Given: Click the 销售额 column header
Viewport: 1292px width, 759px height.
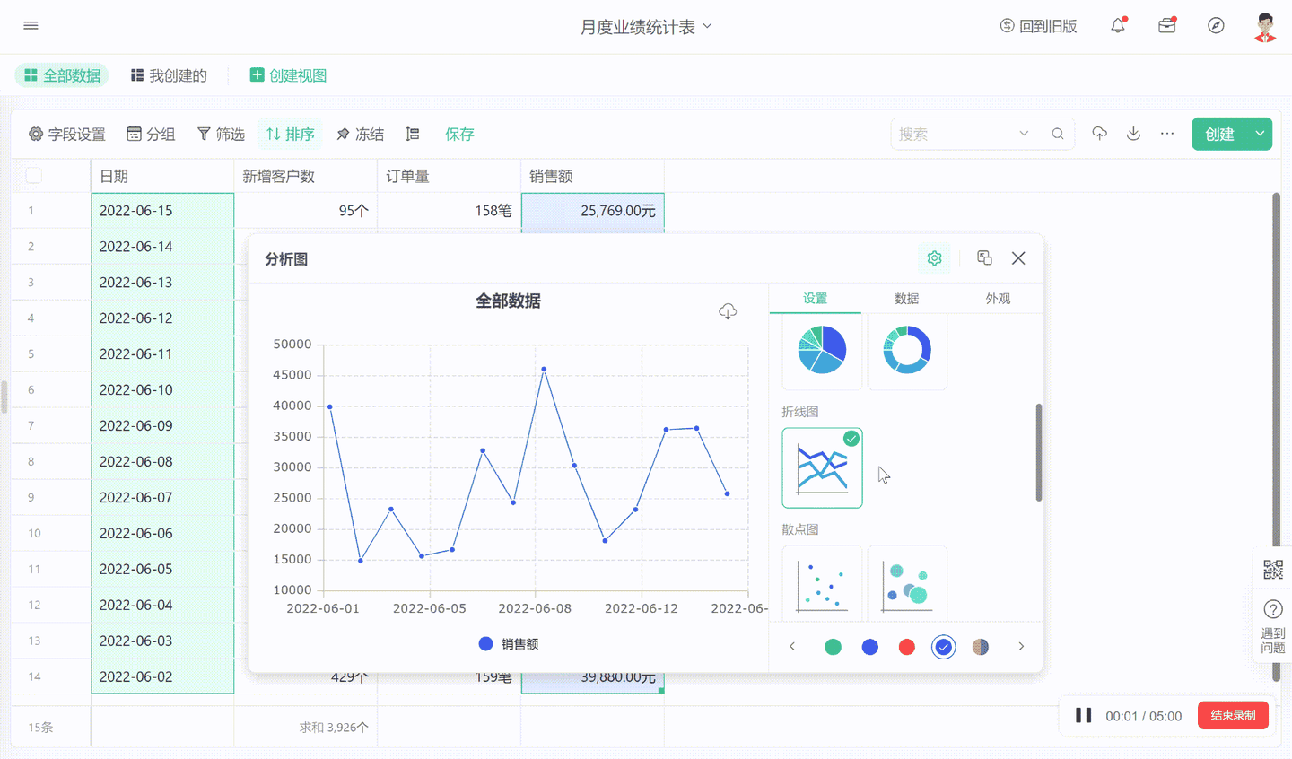Looking at the screenshot, I should [593, 176].
